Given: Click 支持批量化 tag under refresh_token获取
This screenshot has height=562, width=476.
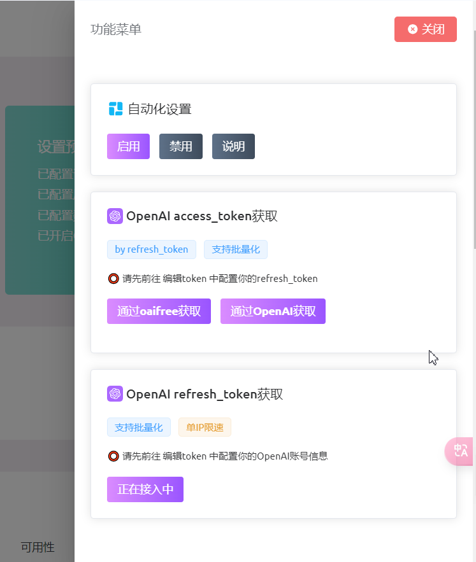Looking at the screenshot, I should (139, 427).
